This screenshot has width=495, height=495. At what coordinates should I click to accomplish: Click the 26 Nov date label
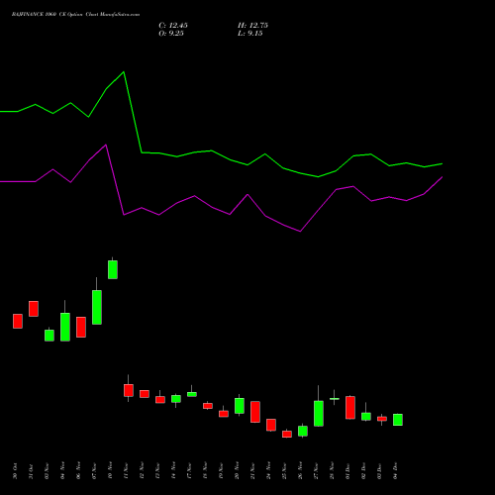click(x=300, y=471)
